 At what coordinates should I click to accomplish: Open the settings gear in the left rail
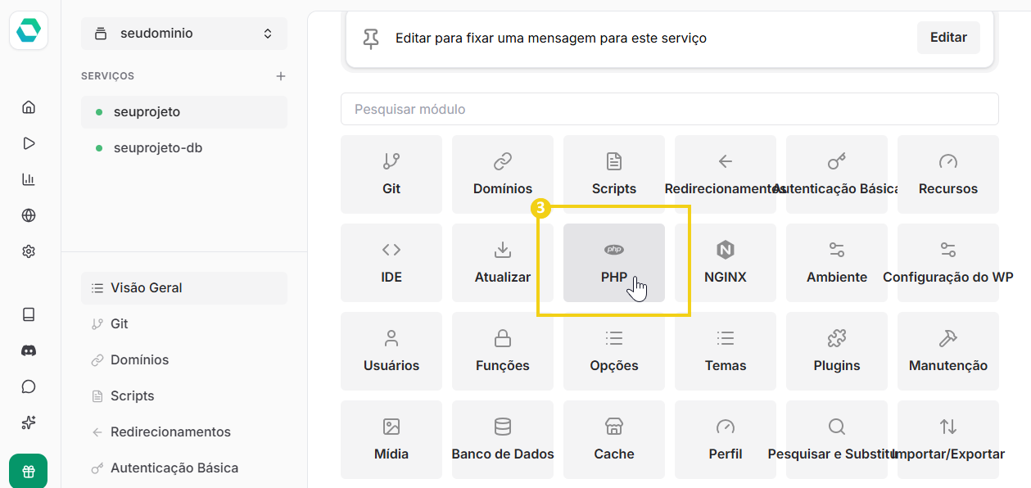[x=29, y=251]
